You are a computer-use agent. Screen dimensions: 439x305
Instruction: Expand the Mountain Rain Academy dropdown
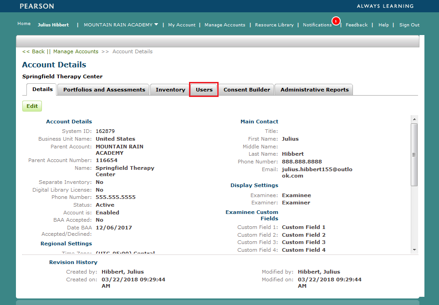click(x=156, y=25)
